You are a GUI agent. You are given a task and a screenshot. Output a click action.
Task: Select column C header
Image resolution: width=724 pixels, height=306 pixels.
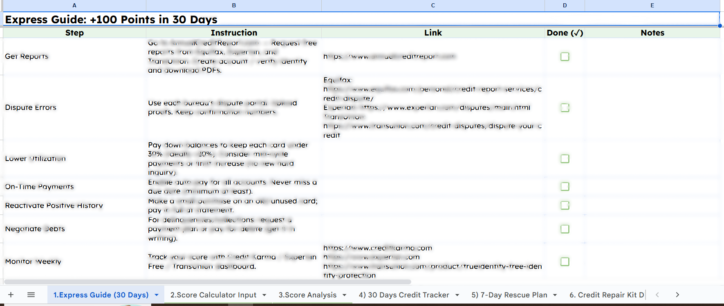(x=433, y=5)
